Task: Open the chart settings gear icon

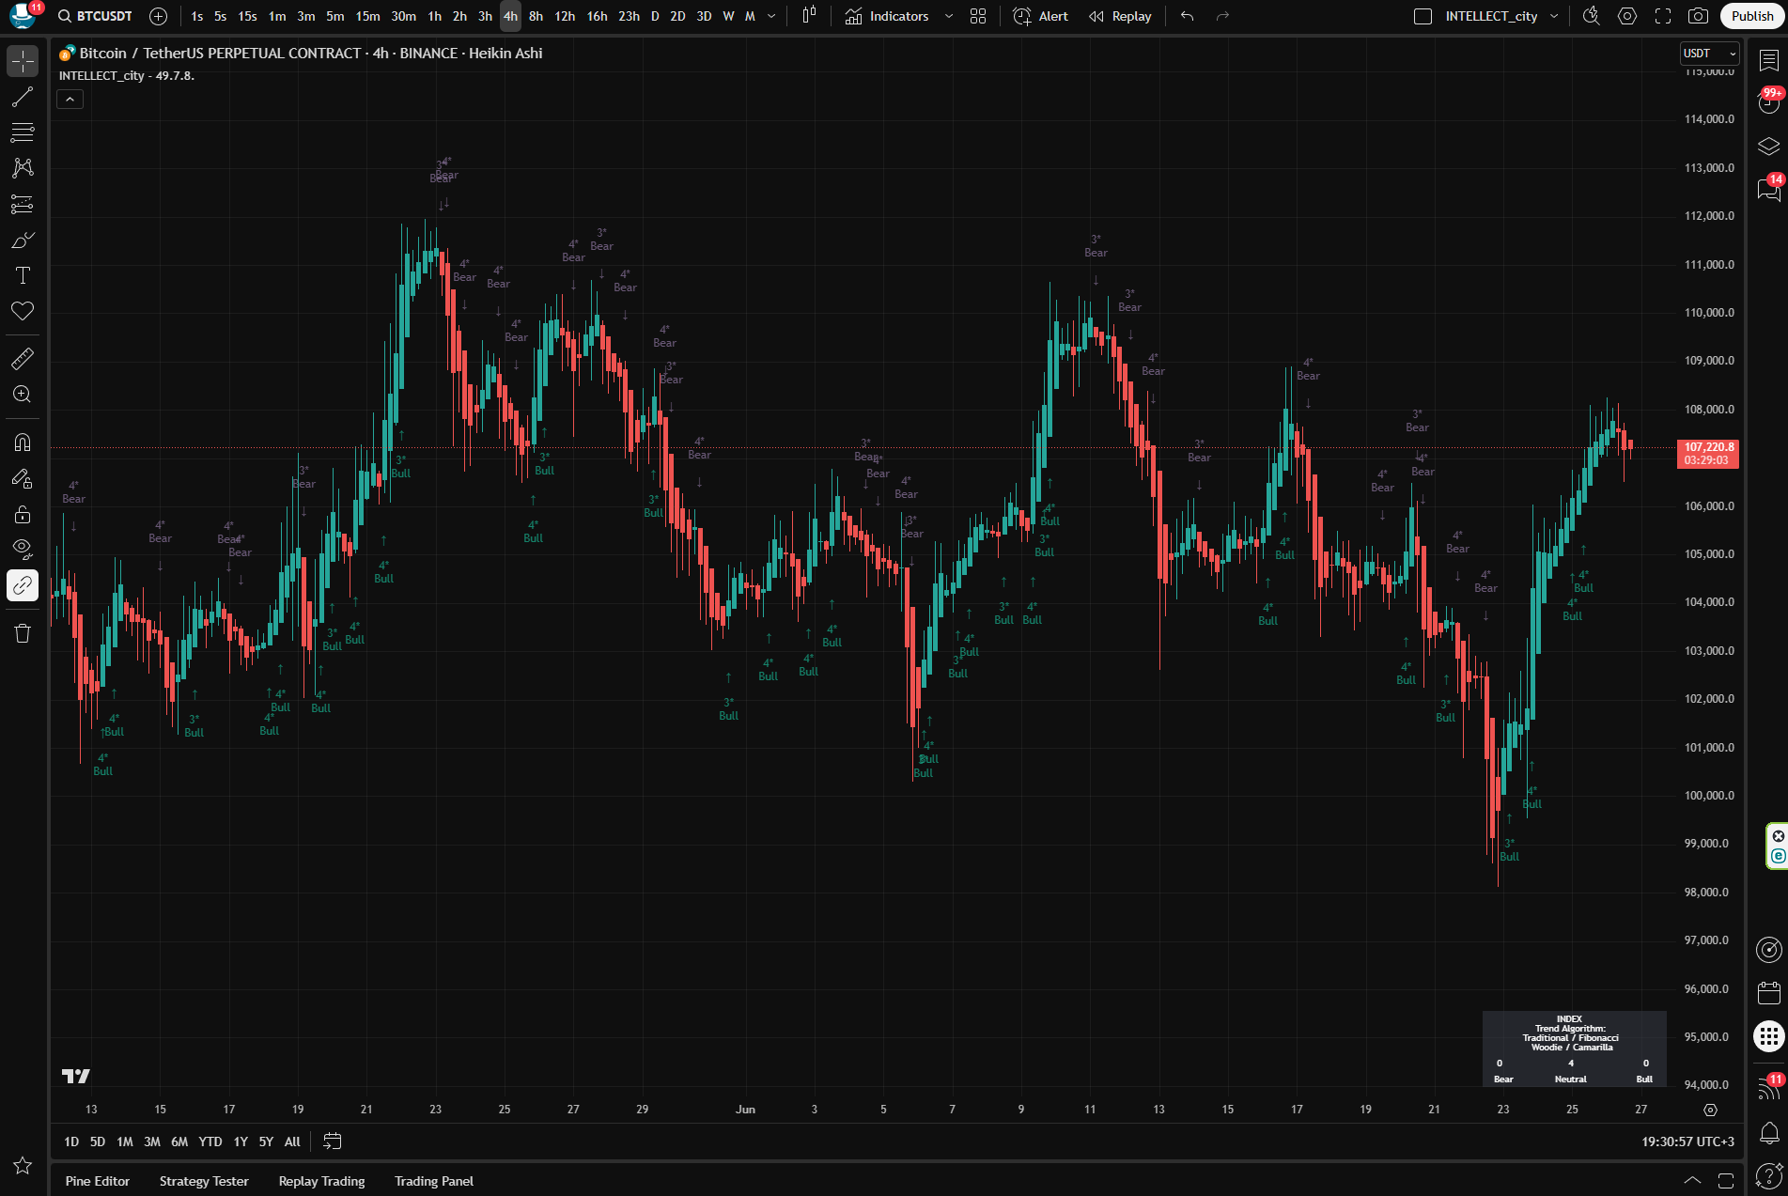Action: click(1627, 16)
